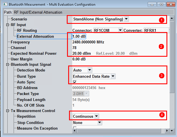Select the Auto Sync tree row
The height and width of the screenshot is (137, 177).
26,82
